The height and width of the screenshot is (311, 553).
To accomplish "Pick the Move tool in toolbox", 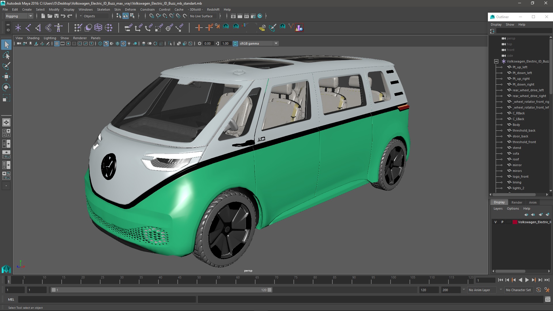I will coord(6,77).
